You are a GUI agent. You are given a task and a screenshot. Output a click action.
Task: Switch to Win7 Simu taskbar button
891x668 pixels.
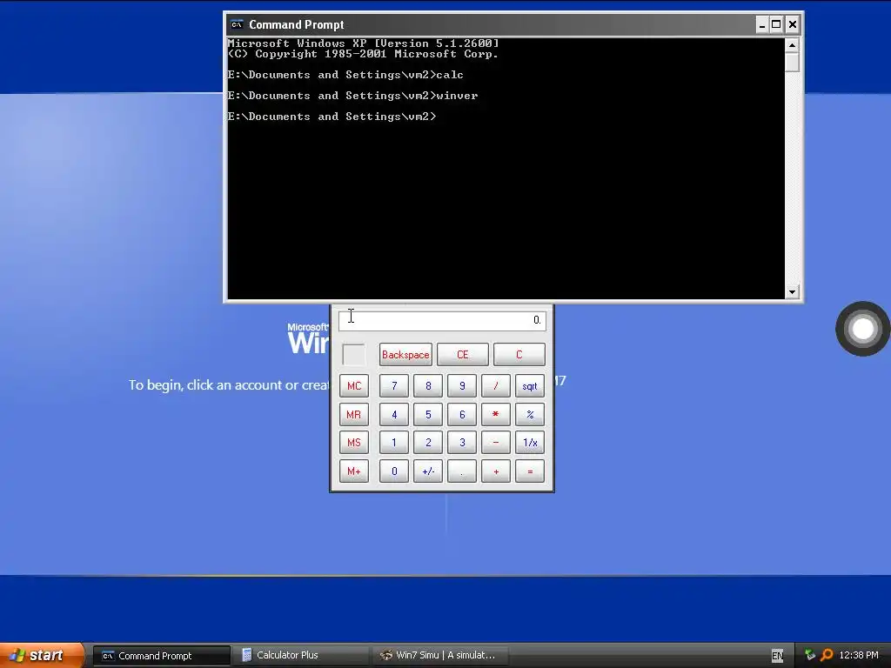(x=440, y=656)
